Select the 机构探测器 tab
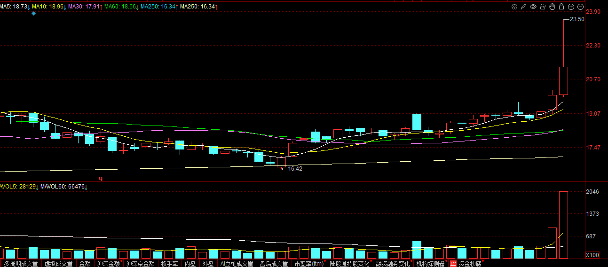 click(431, 264)
